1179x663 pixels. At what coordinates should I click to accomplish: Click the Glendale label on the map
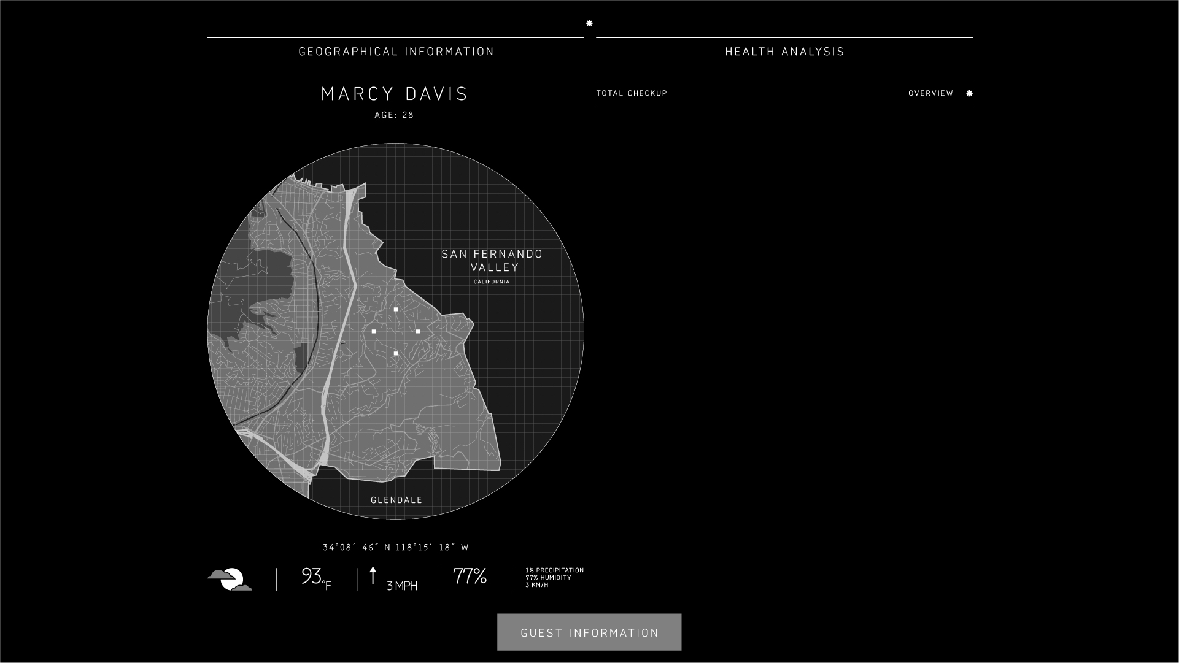coord(396,500)
